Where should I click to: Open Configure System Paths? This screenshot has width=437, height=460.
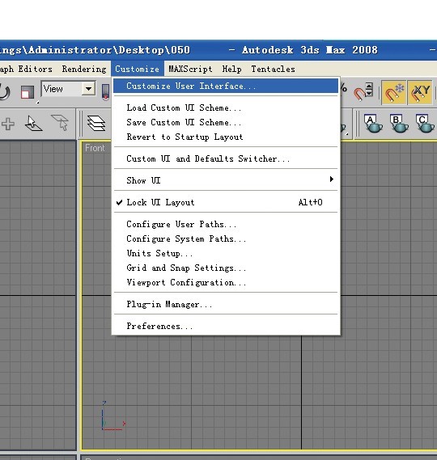click(x=226, y=238)
